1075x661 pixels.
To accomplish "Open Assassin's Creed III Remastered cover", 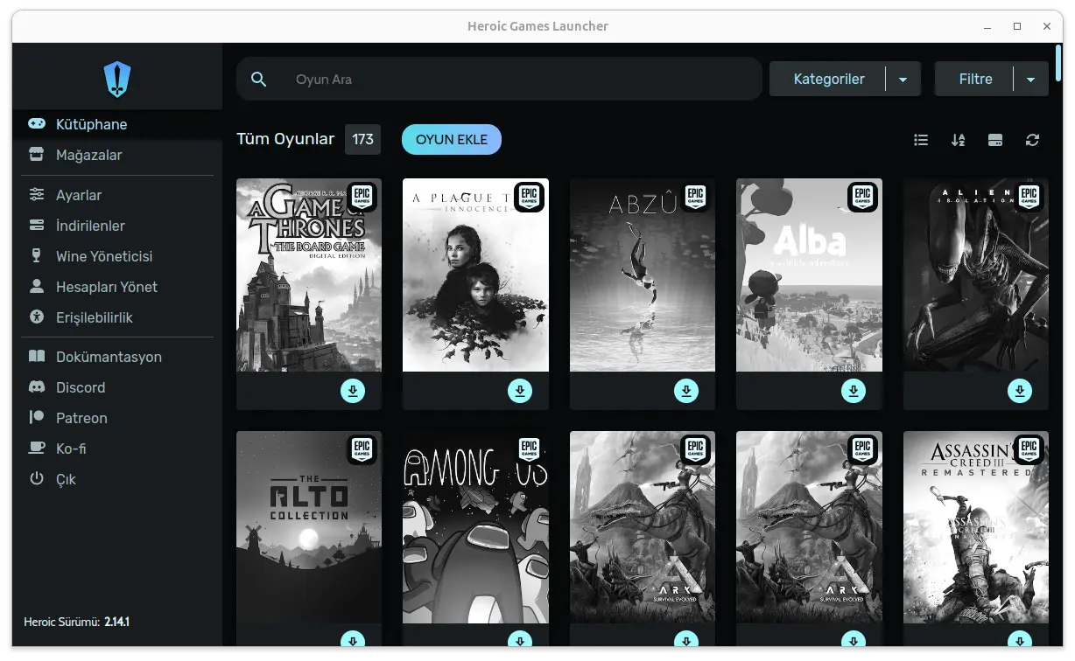I will [x=976, y=527].
